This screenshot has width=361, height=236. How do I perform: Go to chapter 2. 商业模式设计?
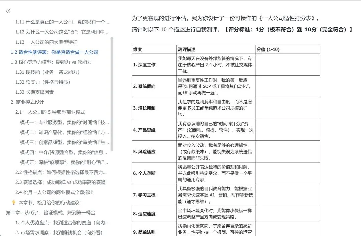[27, 102]
